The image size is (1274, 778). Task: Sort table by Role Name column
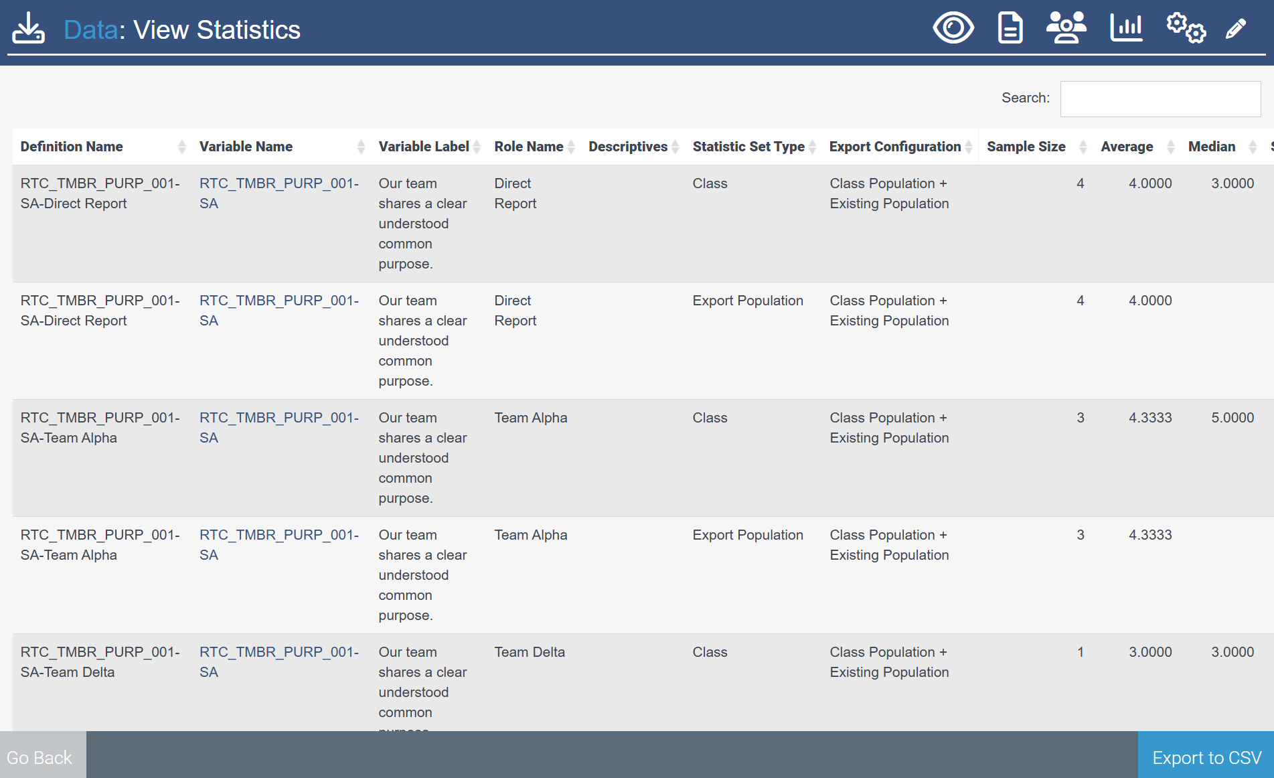528,147
